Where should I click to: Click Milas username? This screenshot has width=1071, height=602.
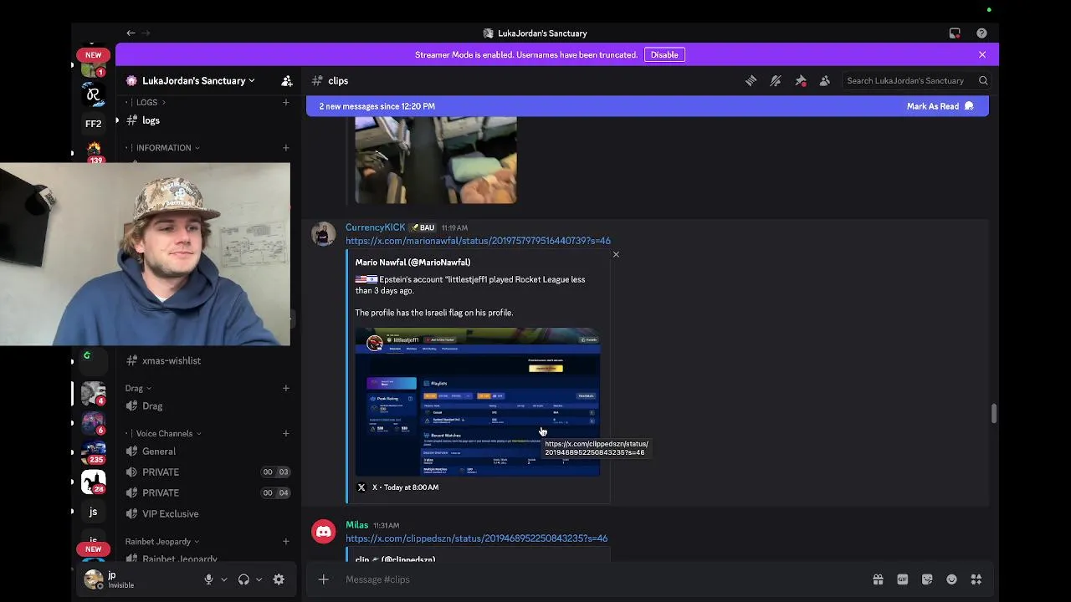[356, 525]
